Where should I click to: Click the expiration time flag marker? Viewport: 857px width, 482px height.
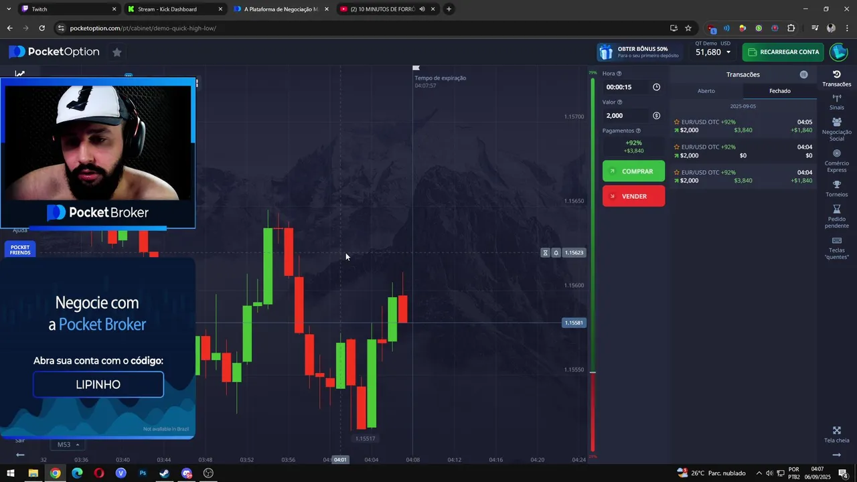point(416,68)
